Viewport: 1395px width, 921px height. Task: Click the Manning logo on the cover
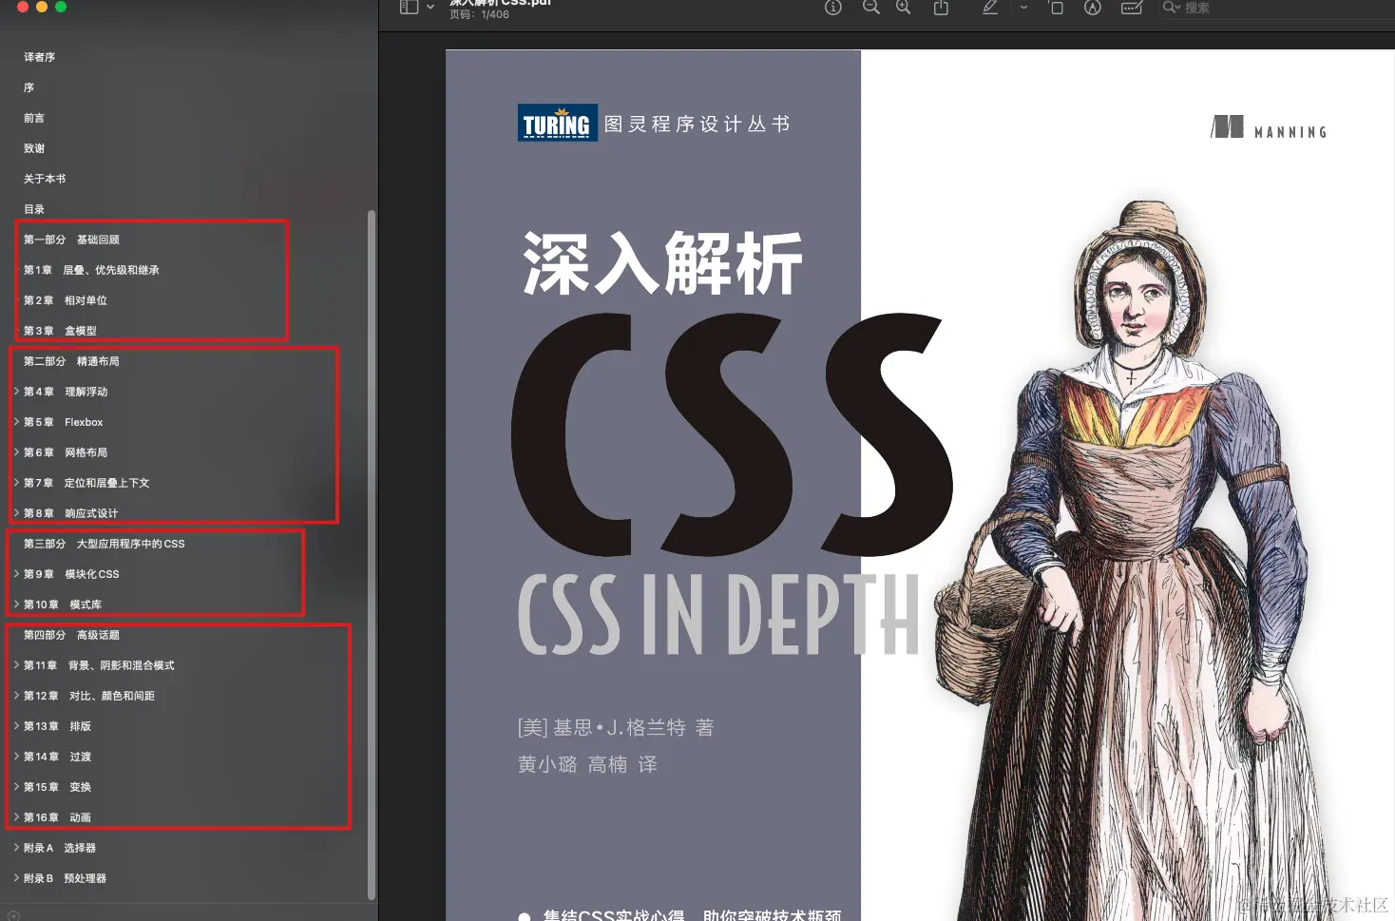click(x=1270, y=128)
